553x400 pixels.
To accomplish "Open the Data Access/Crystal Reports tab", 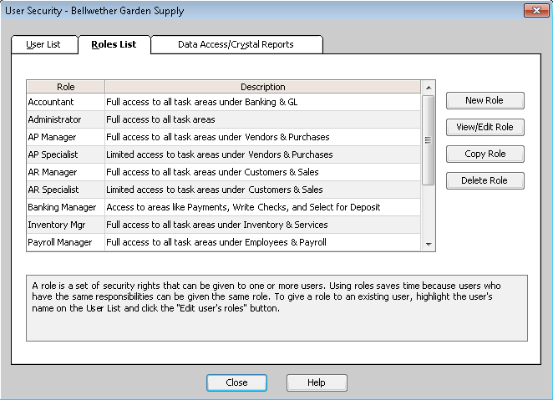I will [x=236, y=44].
